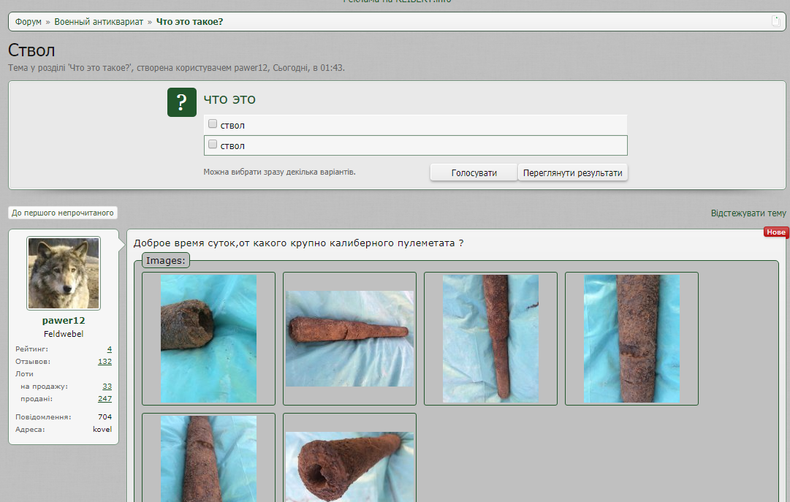Image resolution: width=790 pixels, height=502 pixels.
Task: Open pawer12's wolf avatar
Action: point(64,273)
